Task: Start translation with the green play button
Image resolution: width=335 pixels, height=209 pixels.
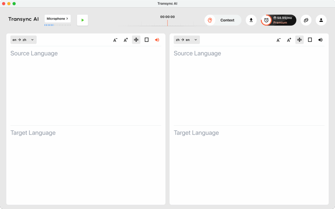Action: [x=82, y=20]
